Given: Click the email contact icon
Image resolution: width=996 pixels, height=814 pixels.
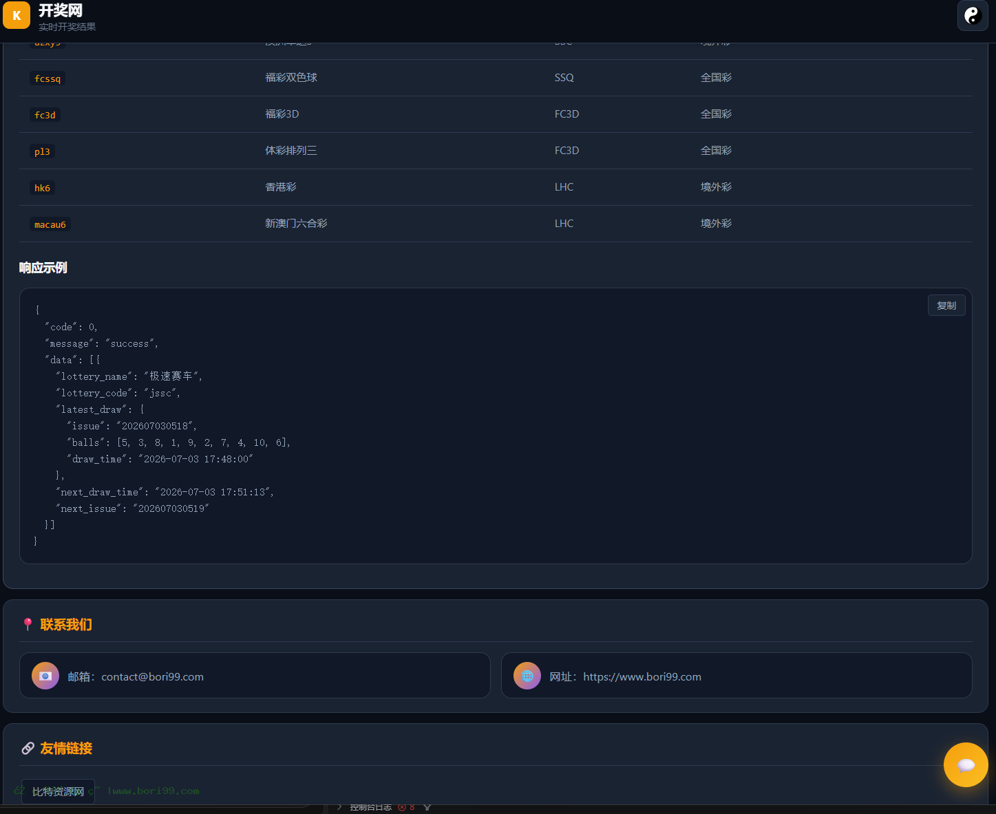Looking at the screenshot, I should pos(45,676).
